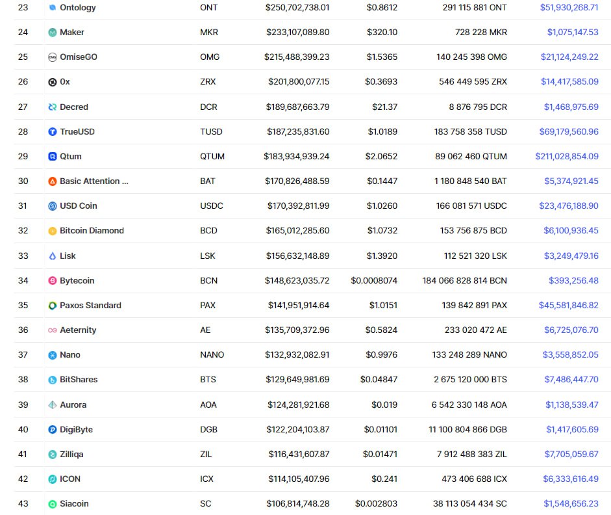Click the Aeternity infinity icon

52,330
